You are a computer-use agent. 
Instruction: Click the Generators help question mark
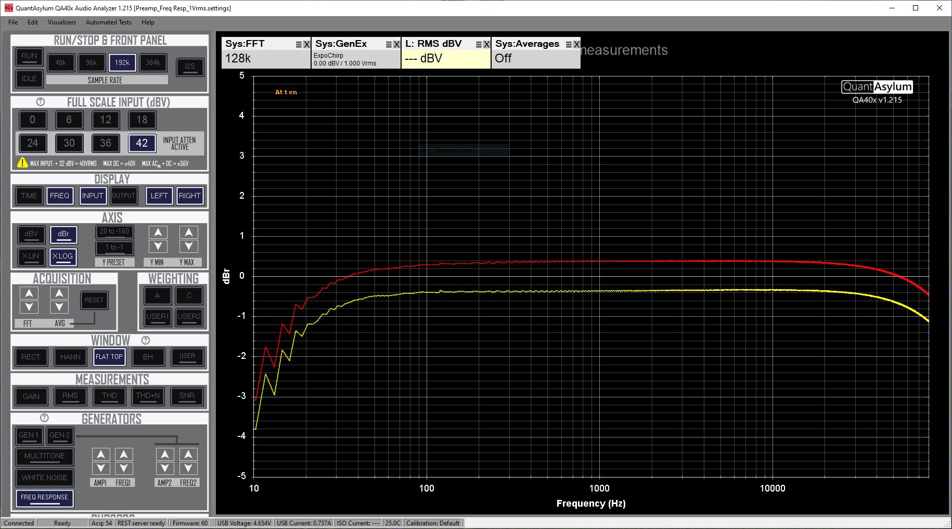(x=44, y=418)
